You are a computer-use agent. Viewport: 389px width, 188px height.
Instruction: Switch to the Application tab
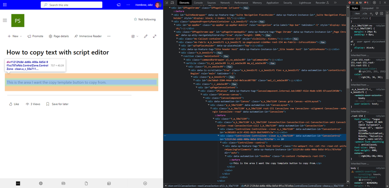coord(273,3)
